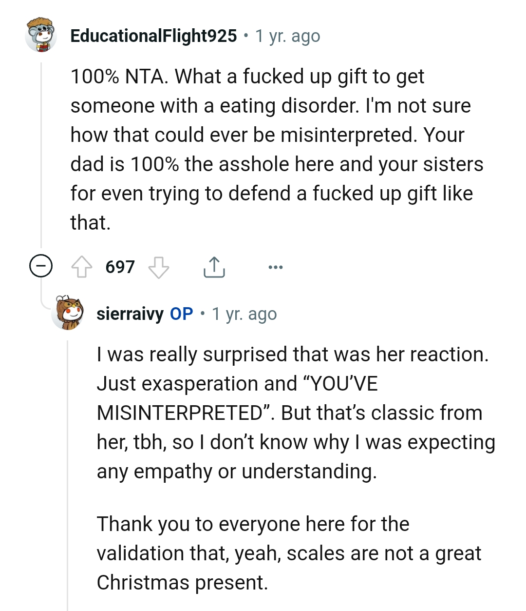The width and height of the screenshot is (526, 611).
Task: Open the overflow menu on the top comment
Action: pos(276,267)
